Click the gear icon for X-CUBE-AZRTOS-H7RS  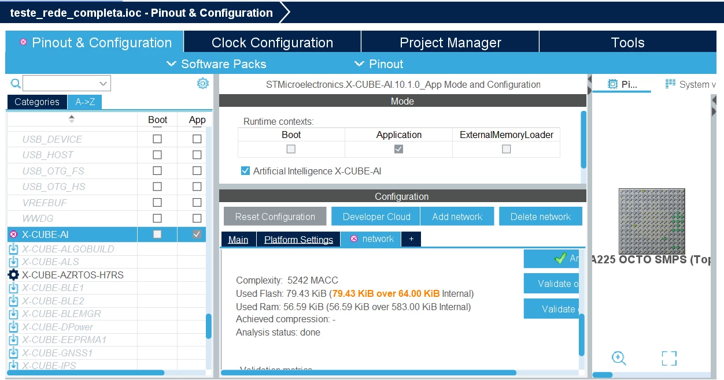pos(13,275)
